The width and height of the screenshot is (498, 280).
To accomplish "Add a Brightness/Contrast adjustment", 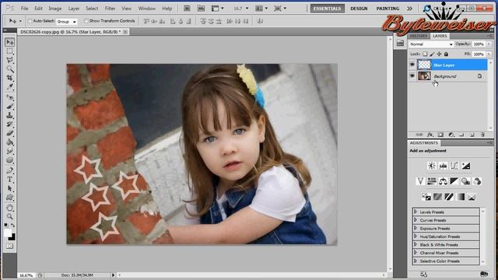I will [x=431, y=166].
